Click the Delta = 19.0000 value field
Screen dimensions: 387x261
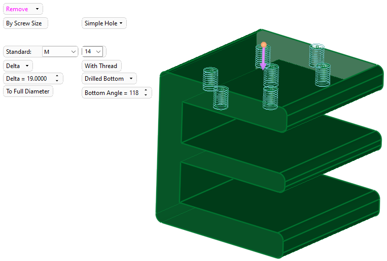(x=27, y=79)
